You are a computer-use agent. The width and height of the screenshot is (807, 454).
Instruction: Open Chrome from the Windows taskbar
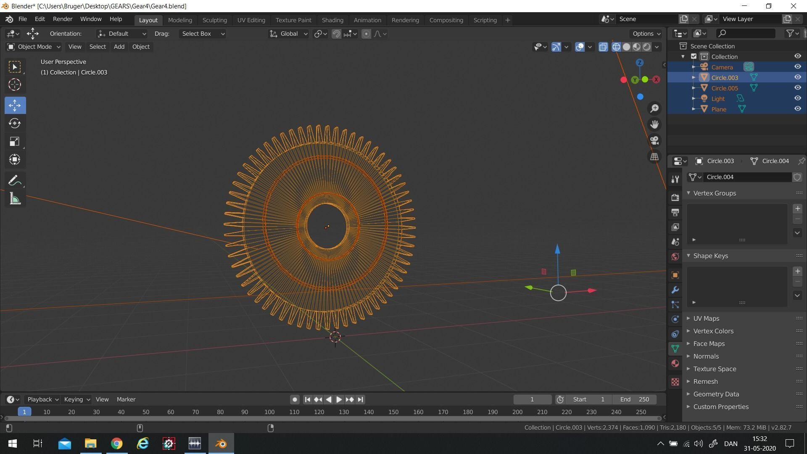pos(116,443)
